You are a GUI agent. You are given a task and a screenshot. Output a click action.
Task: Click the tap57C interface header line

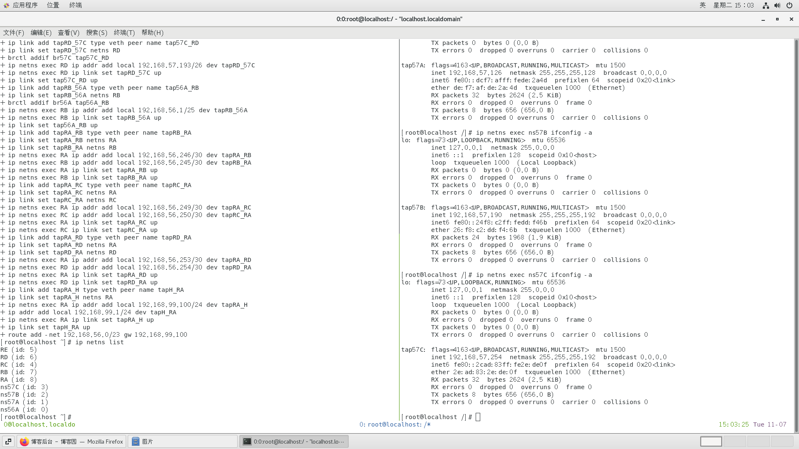point(513,350)
